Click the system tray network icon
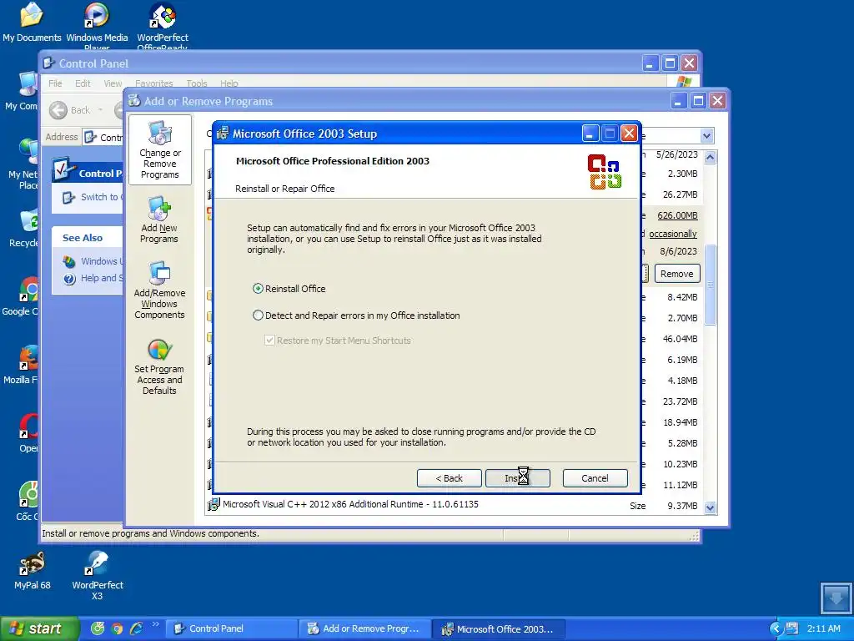 click(792, 628)
